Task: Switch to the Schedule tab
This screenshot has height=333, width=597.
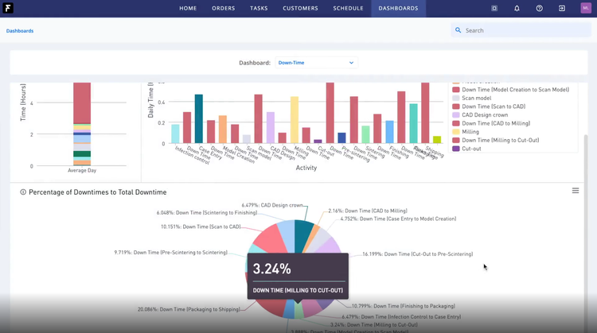Action: tap(348, 9)
